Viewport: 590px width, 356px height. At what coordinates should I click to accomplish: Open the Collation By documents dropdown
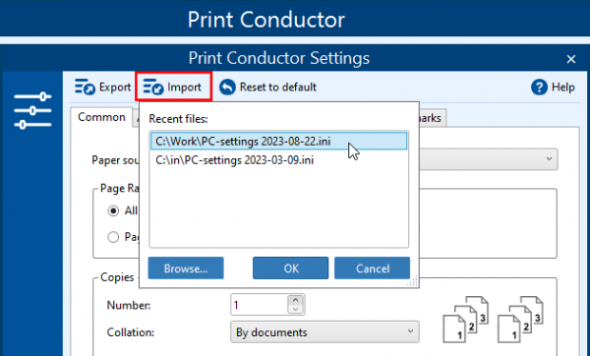[x=324, y=332]
